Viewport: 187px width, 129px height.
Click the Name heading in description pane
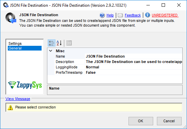54,88
